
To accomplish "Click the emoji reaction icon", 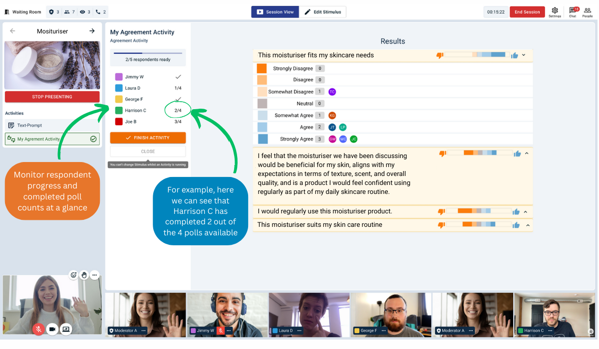I will click(x=73, y=275).
